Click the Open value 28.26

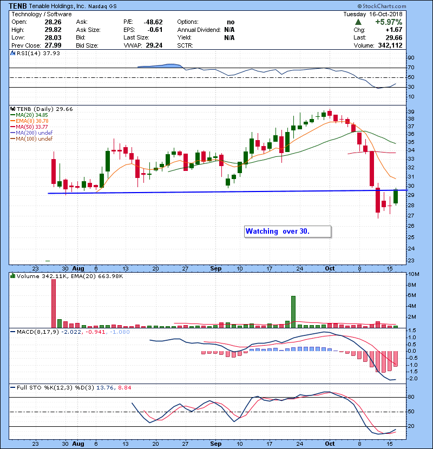53,22
